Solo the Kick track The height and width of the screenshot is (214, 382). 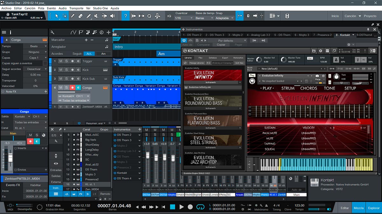pyautogui.click(x=67, y=70)
